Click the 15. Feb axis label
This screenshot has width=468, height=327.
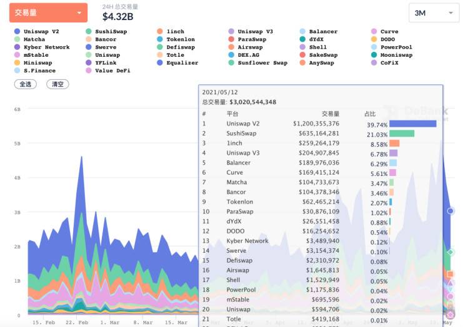click(44, 323)
